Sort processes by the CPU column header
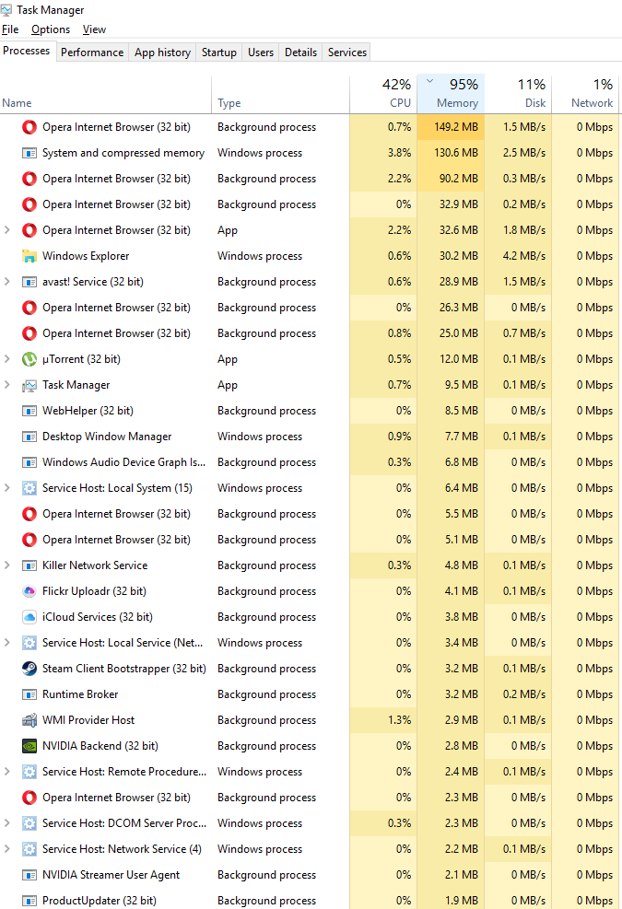Viewport: 622px width, 909px height. 383,93
